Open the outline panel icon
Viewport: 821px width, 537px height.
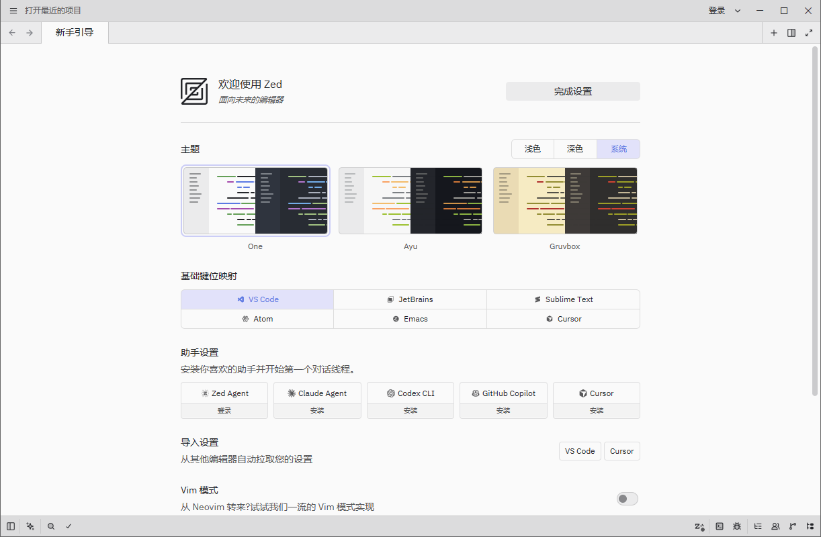(758, 526)
